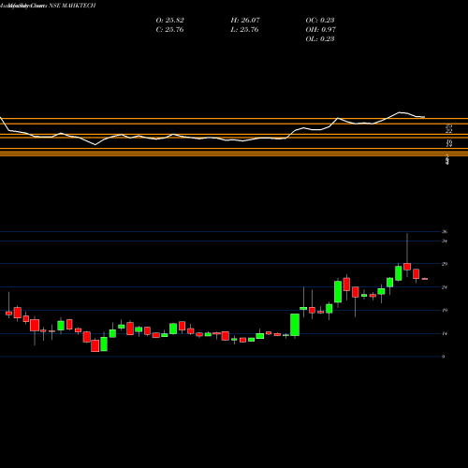Click the 19 price axis label
Viewport: 468px width, 468px height.
point(445,310)
